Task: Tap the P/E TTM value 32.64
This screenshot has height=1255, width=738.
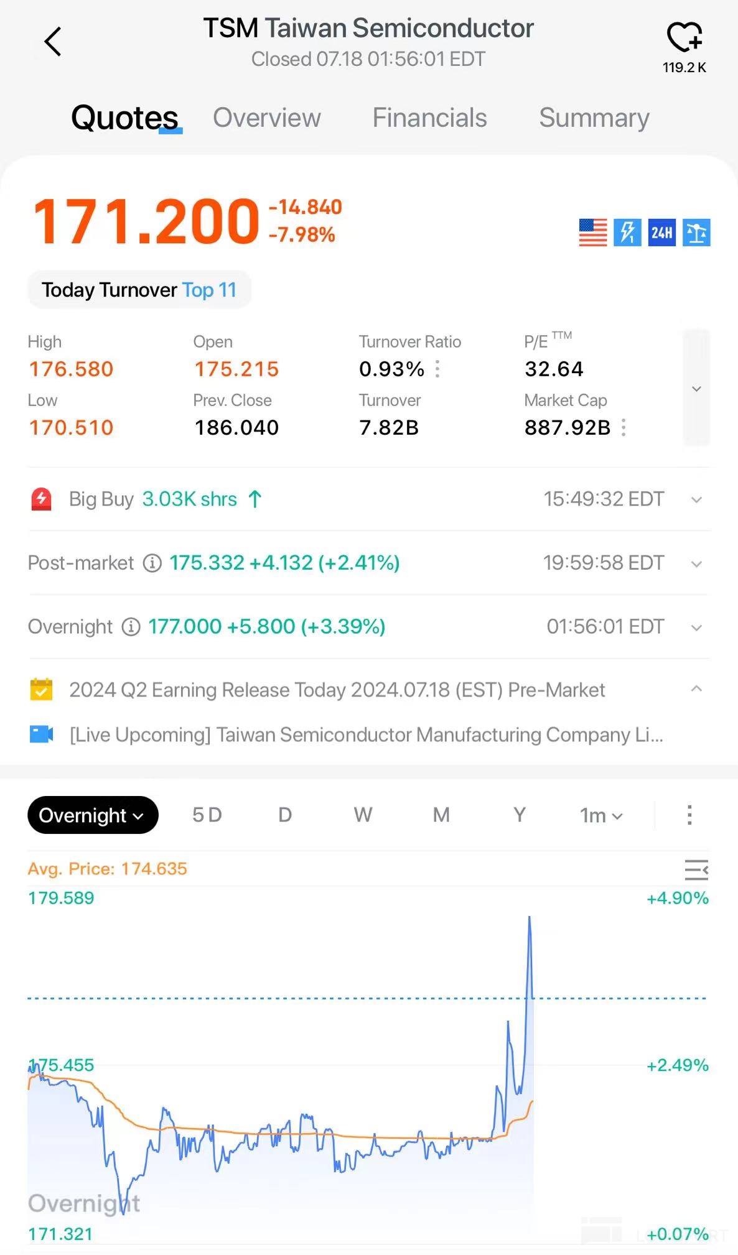Action: click(x=554, y=369)
